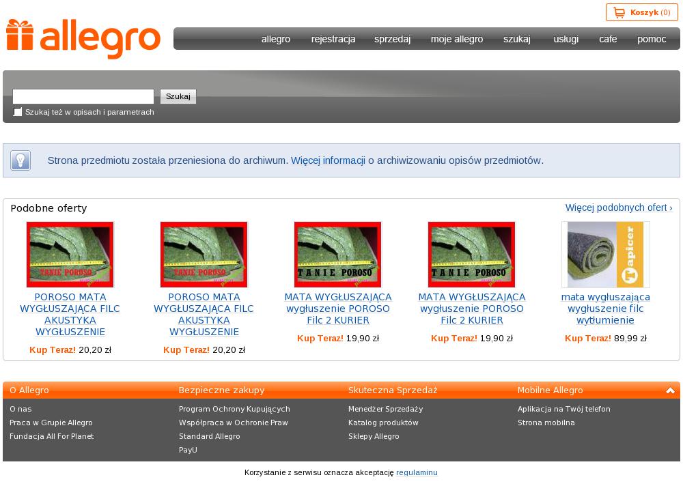Visit 'cafe' from the navigation bar
This screenshot has width=683, height=486.
click(x=608, y=39)
